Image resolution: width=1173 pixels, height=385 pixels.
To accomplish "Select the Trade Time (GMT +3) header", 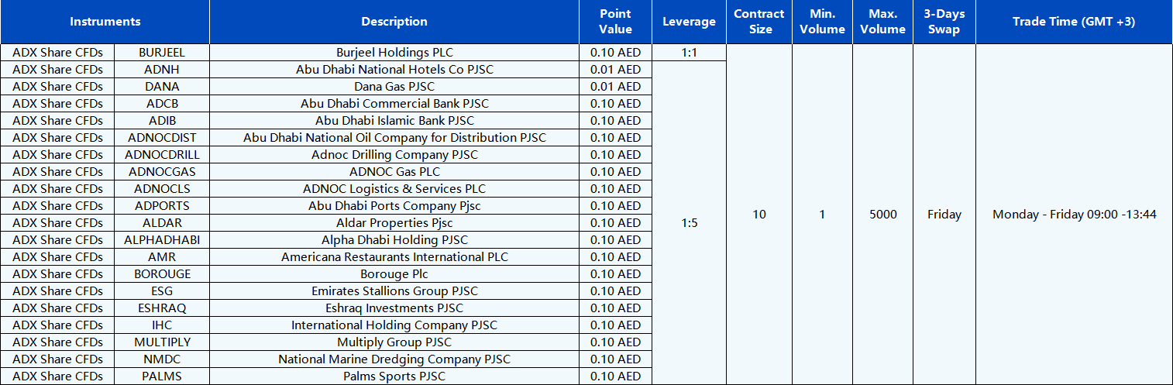I will (1073, 22).
